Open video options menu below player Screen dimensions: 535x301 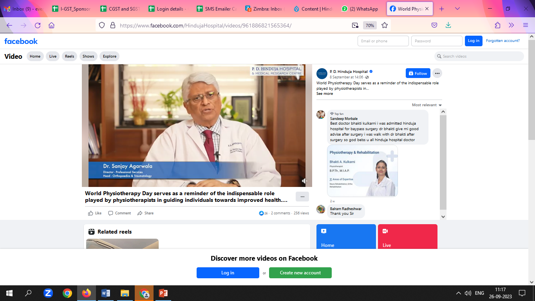pos(302,197)
